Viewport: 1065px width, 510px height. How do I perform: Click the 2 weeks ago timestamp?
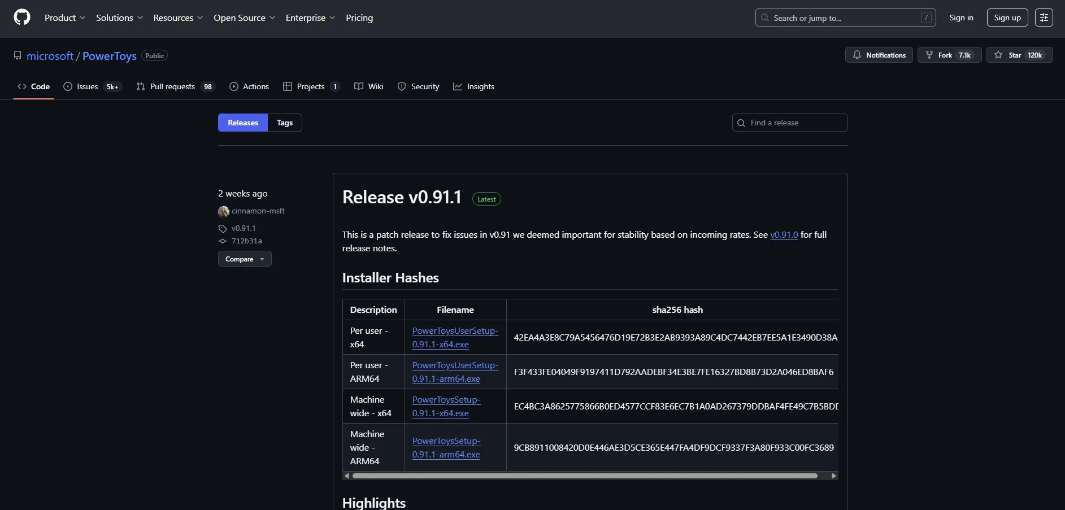point(243,193)
